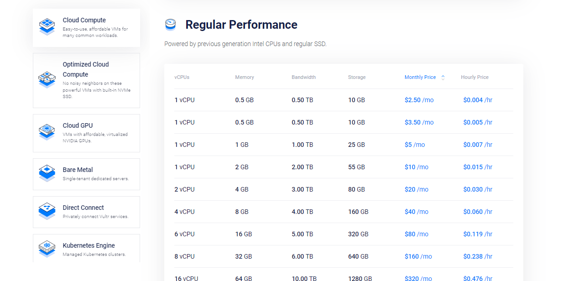Click the 5.00 TB bandwidth cell
The image size is (584, 281).
(302, 234)
